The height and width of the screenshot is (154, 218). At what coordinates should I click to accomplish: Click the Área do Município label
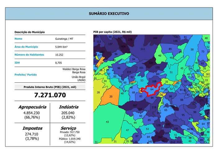pyautogui.click(x=26, y=47)
